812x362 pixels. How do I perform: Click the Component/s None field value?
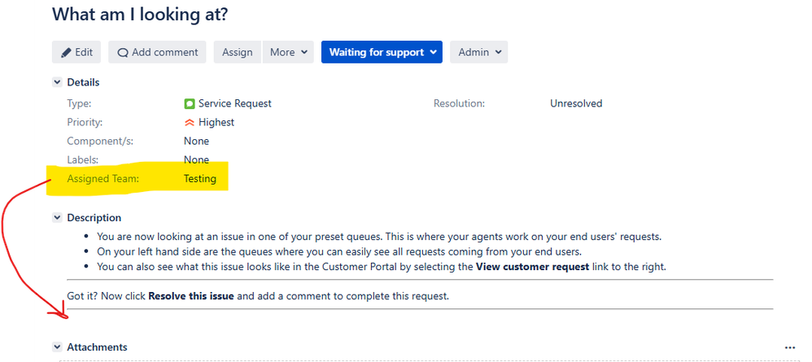click(196, 141)
